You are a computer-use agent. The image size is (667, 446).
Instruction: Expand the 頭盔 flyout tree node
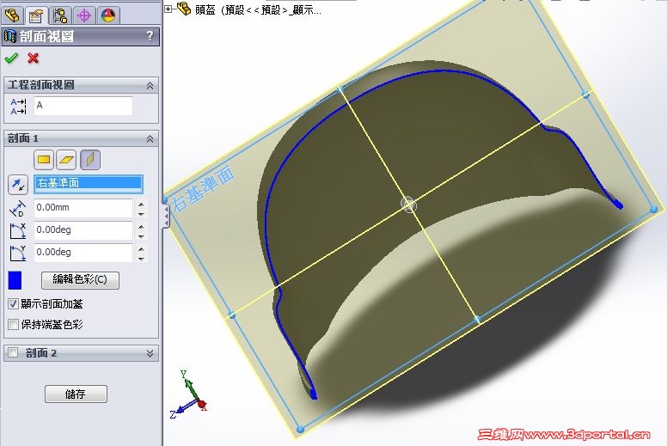(x=168, y=9)
